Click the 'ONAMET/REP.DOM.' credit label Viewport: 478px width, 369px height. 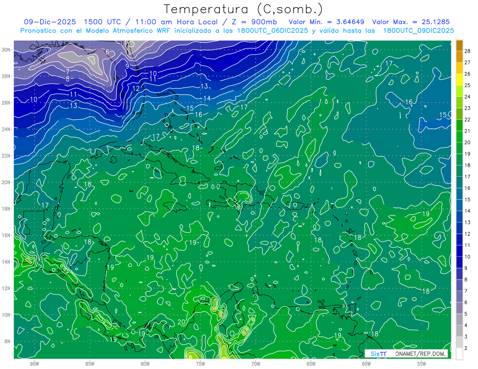pos(421,354)
